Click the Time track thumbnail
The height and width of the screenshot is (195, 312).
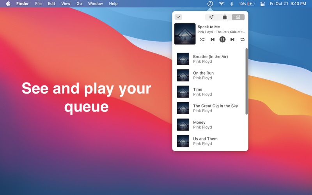click(183, 92)
